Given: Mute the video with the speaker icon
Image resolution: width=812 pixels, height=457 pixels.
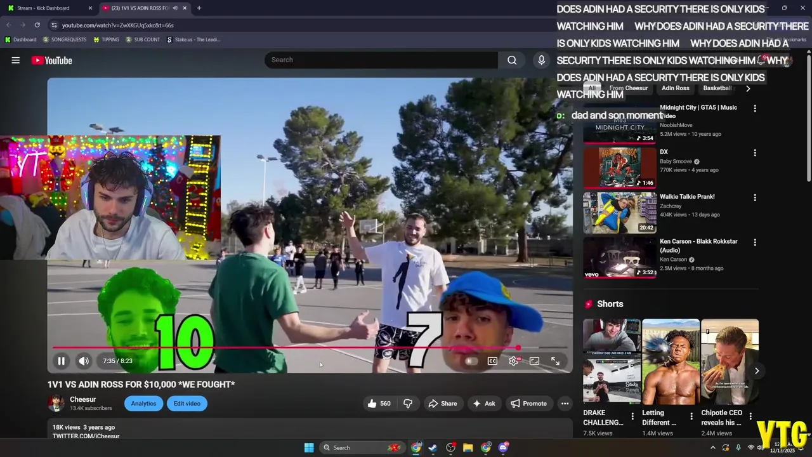Looking at the screenshot, I should click(x=84, y=361).
